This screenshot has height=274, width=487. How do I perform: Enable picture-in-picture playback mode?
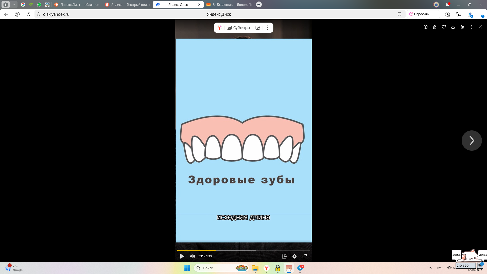tap(258, 27)
